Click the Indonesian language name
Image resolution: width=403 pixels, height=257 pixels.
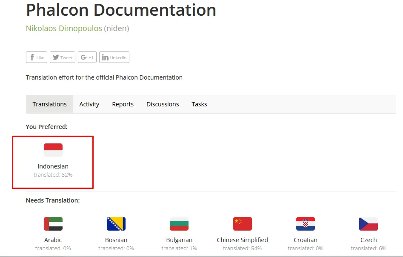[53, 166]
